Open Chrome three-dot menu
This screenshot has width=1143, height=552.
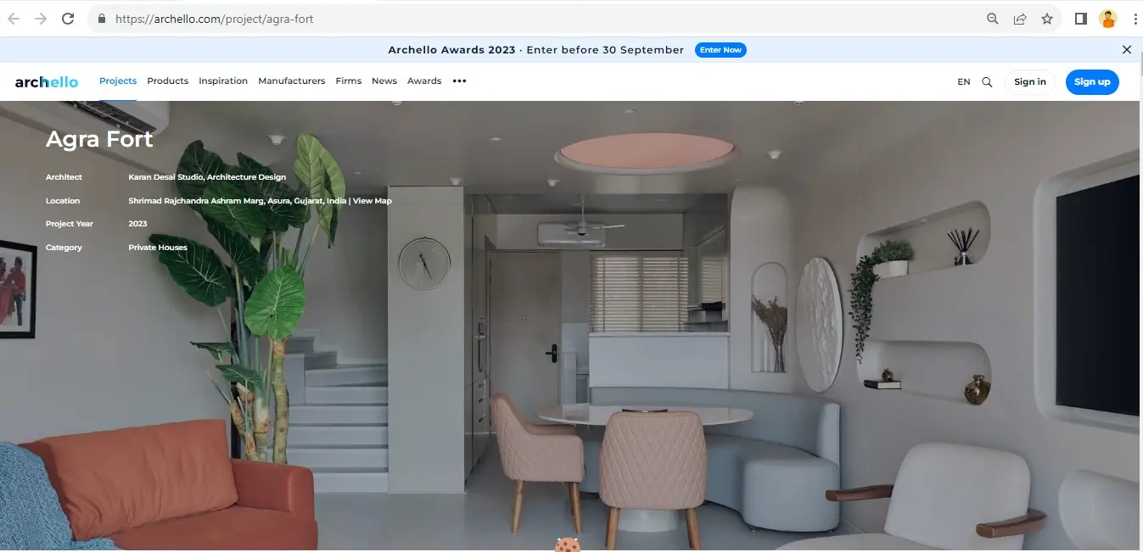[1135, 19]
